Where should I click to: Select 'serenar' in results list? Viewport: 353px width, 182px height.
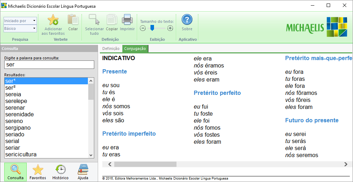[46, 108]
